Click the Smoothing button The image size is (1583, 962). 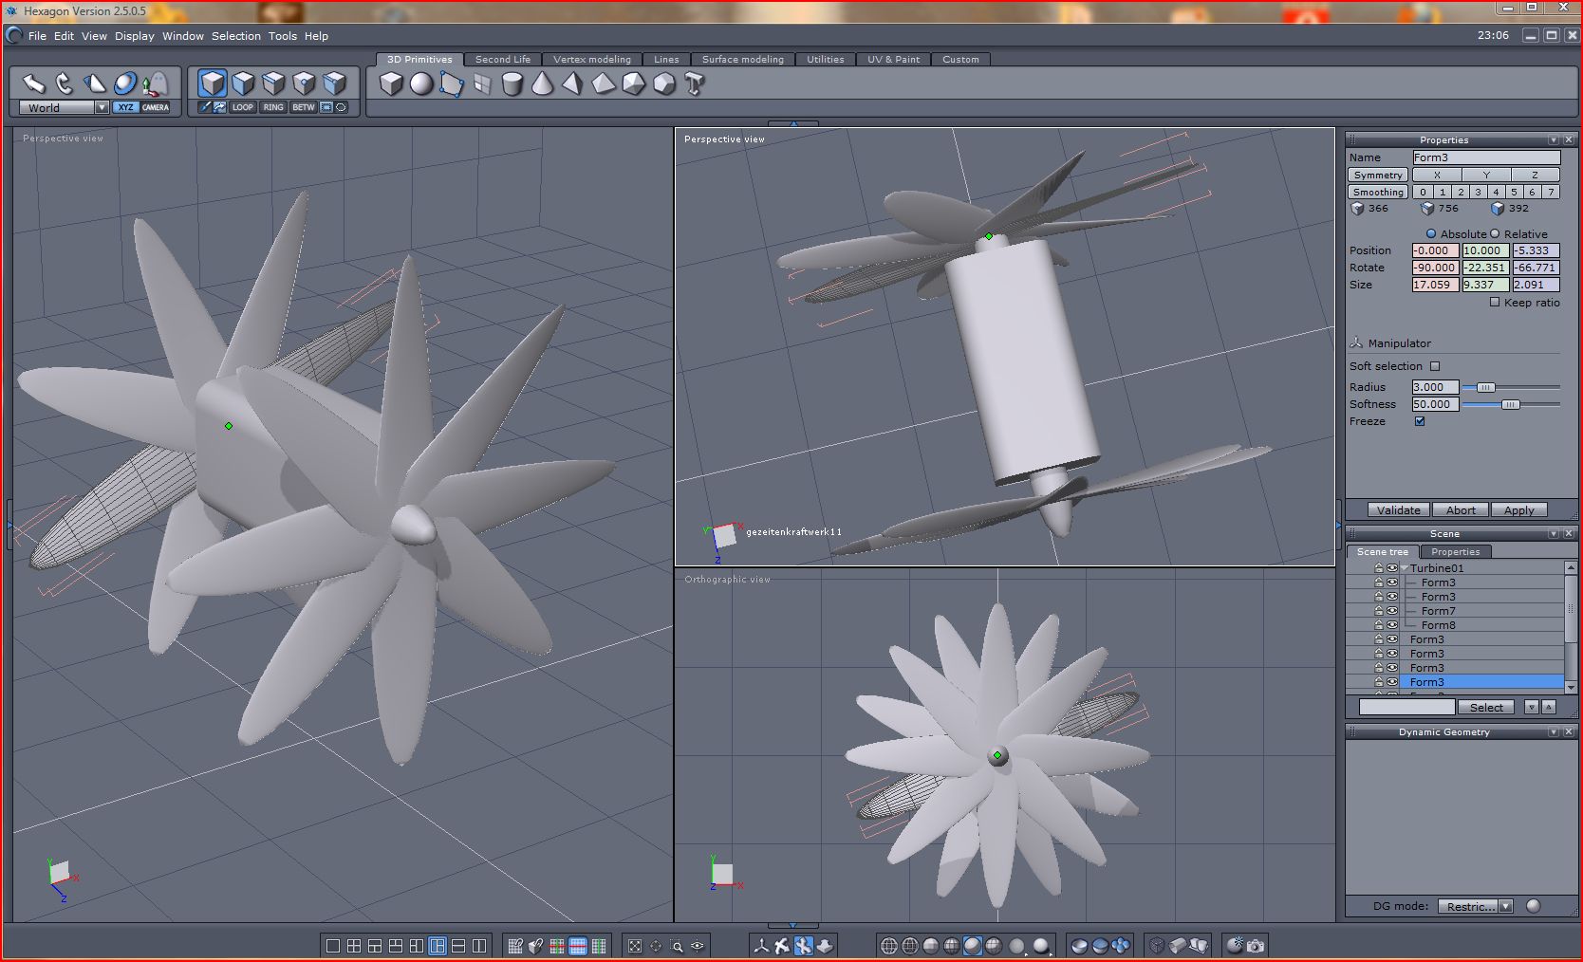tap(1378, 193)
